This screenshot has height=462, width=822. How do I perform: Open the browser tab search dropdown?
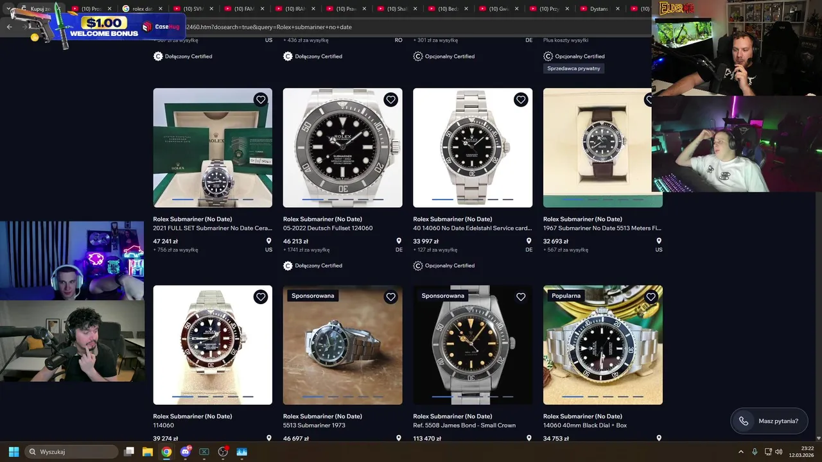pos(8,9)
